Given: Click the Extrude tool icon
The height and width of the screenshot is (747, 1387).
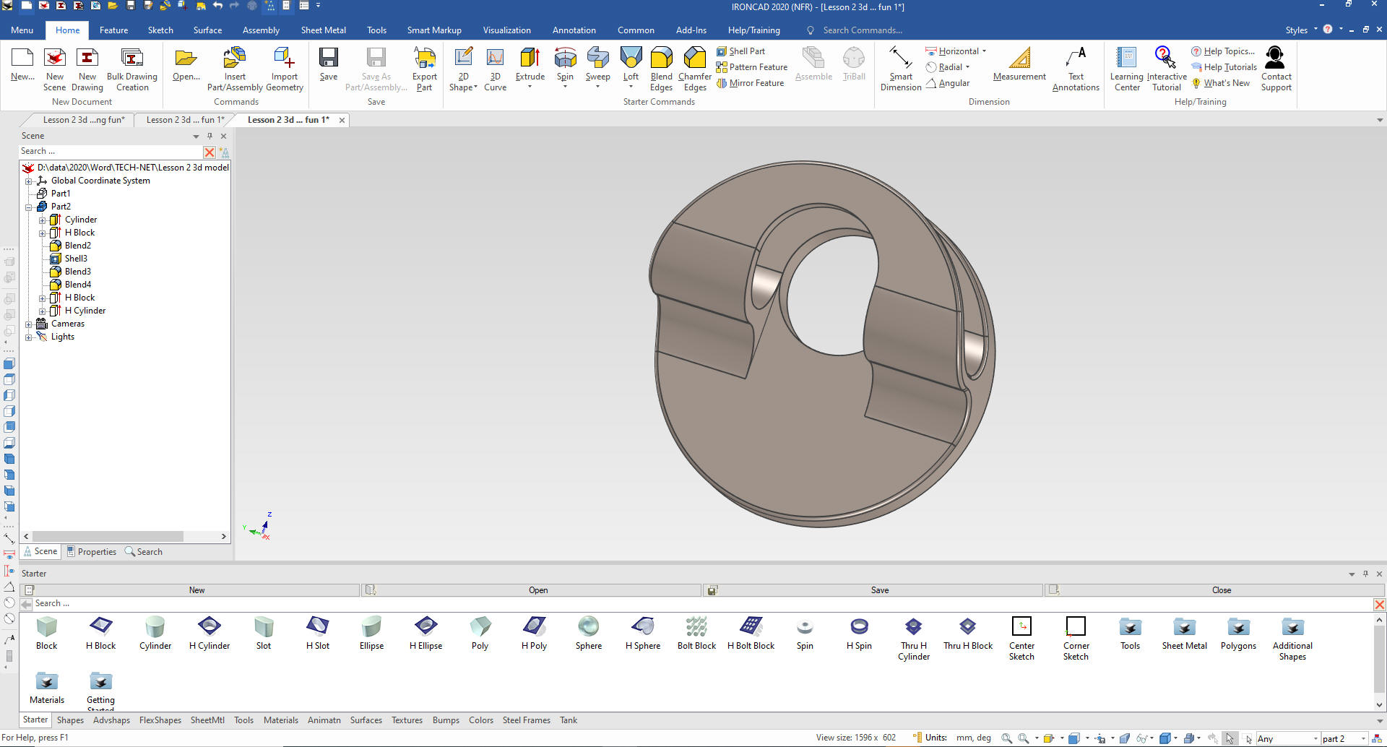Looking at the screenshot, I should click(530, 59).
